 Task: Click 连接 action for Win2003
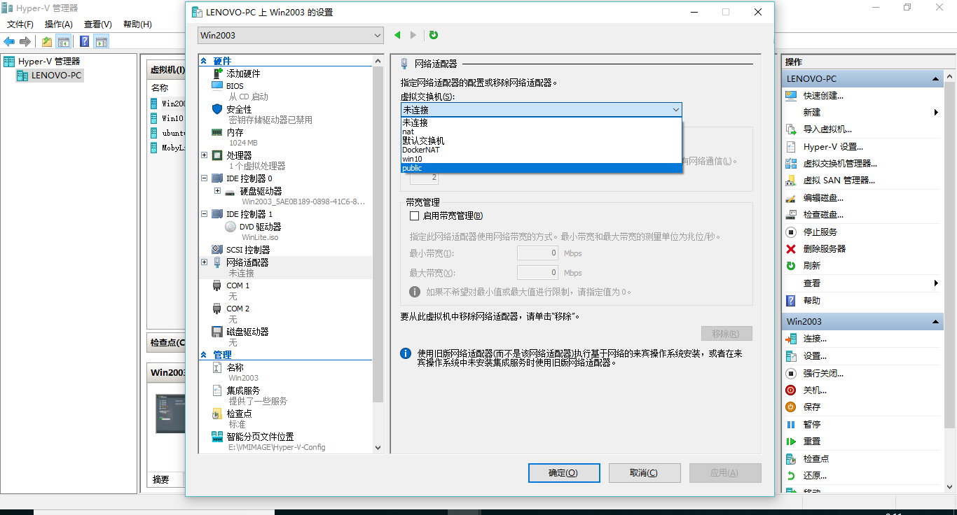tap(815, 339)
